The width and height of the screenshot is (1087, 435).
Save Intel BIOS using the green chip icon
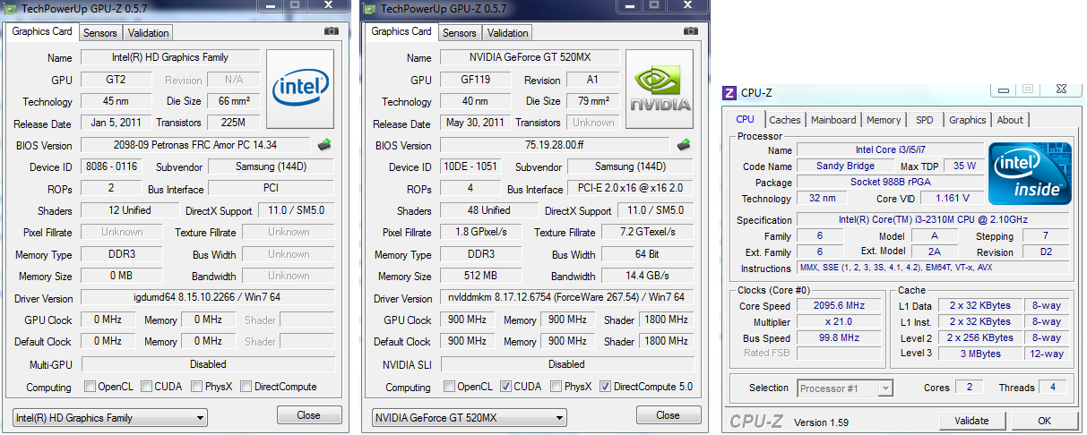click(x=324, y=144)
